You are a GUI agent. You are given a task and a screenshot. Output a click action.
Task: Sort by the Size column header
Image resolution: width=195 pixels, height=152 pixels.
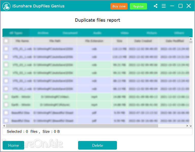(119, 41)
